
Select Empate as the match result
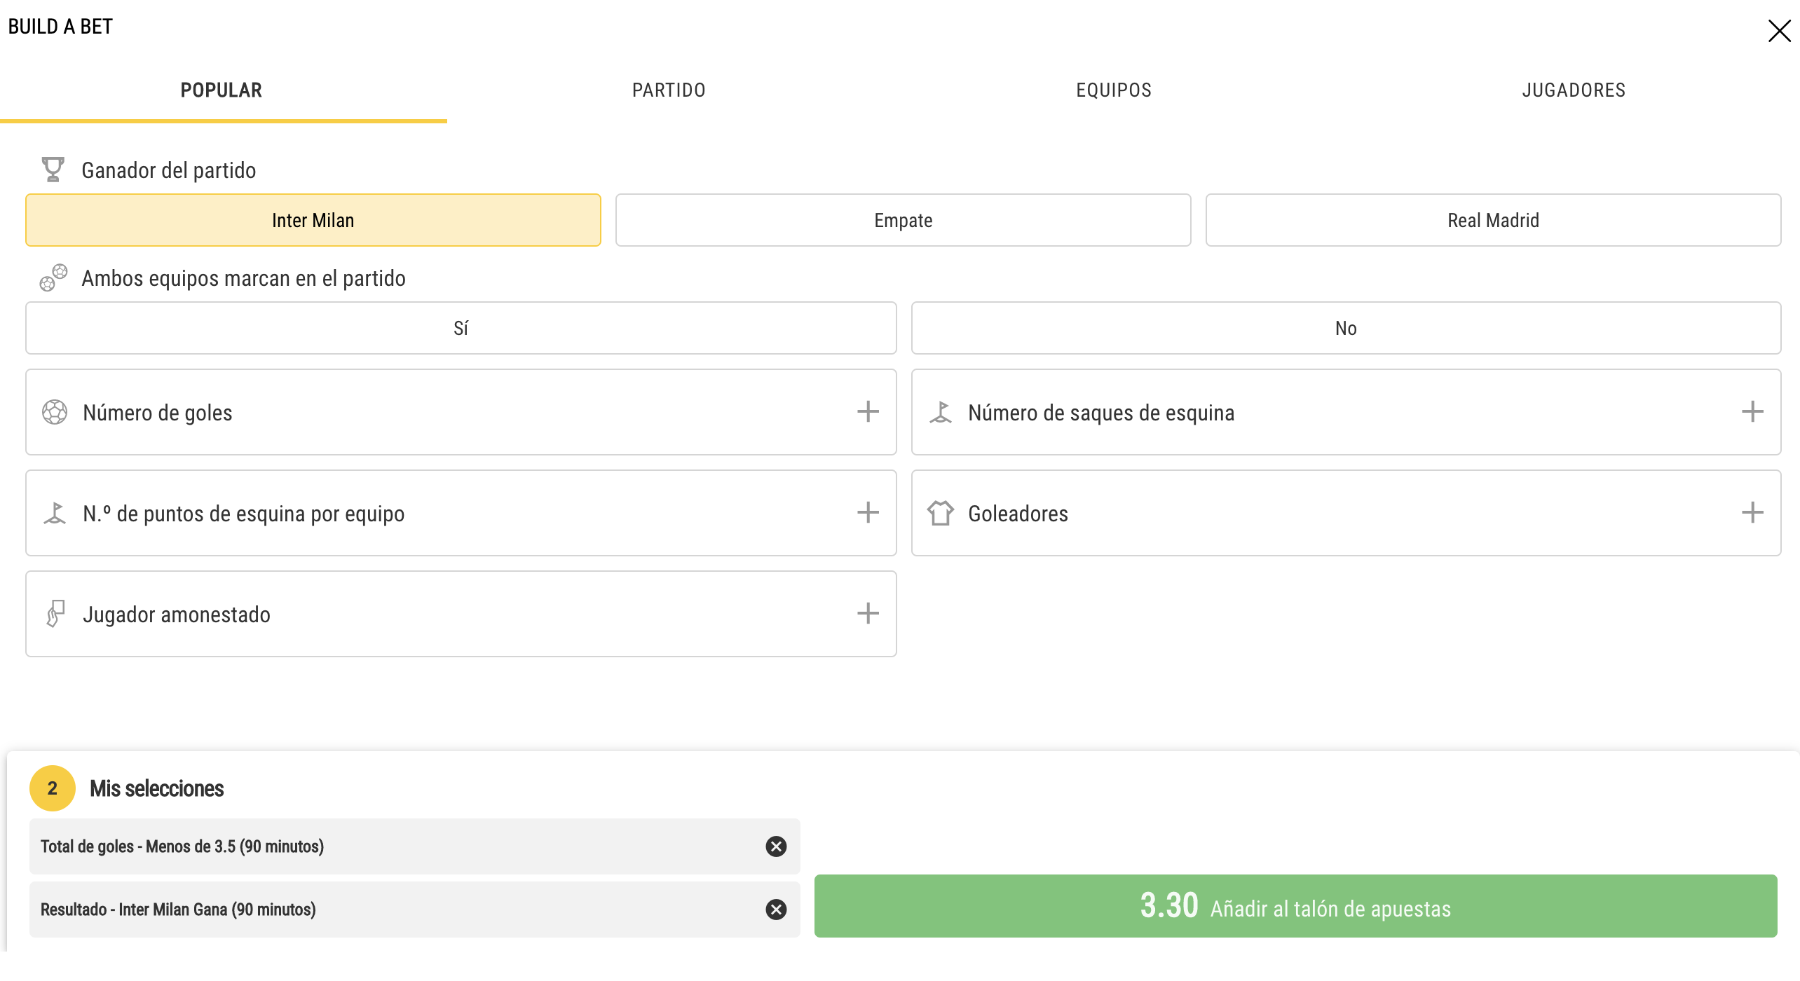tap(903, 220)
